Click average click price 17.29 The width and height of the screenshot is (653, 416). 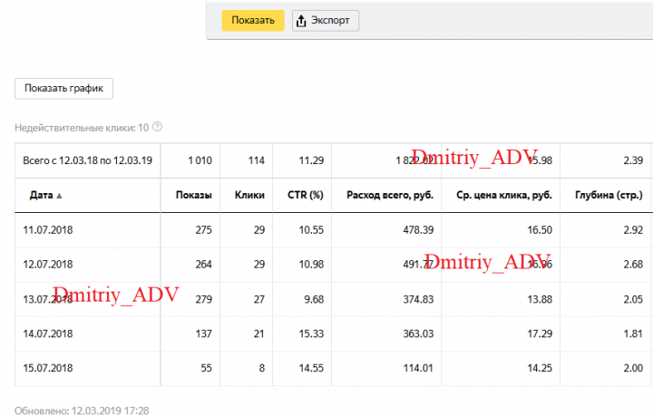pyautogui.click(x=540, y=334)
